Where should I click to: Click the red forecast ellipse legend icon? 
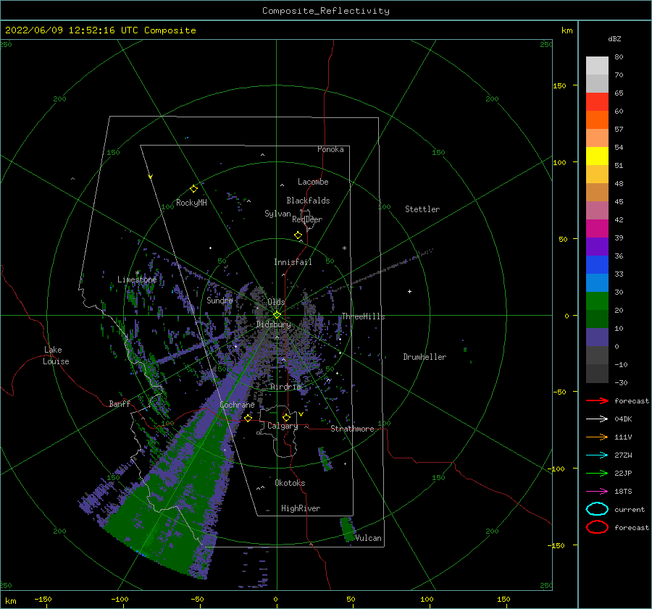597,527
